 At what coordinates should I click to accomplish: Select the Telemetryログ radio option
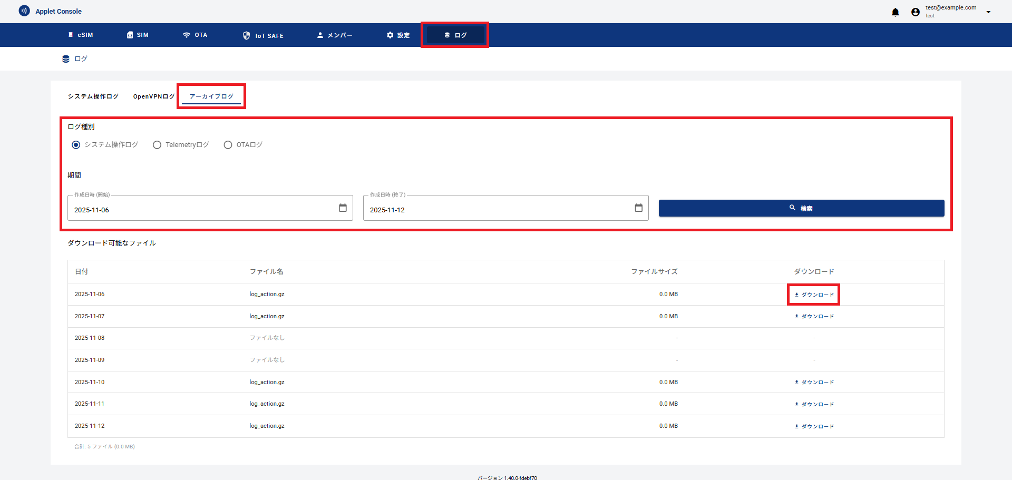pyautogui.click(x=157, y=145)
